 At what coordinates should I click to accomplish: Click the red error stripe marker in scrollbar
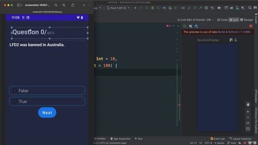(179, 105)
